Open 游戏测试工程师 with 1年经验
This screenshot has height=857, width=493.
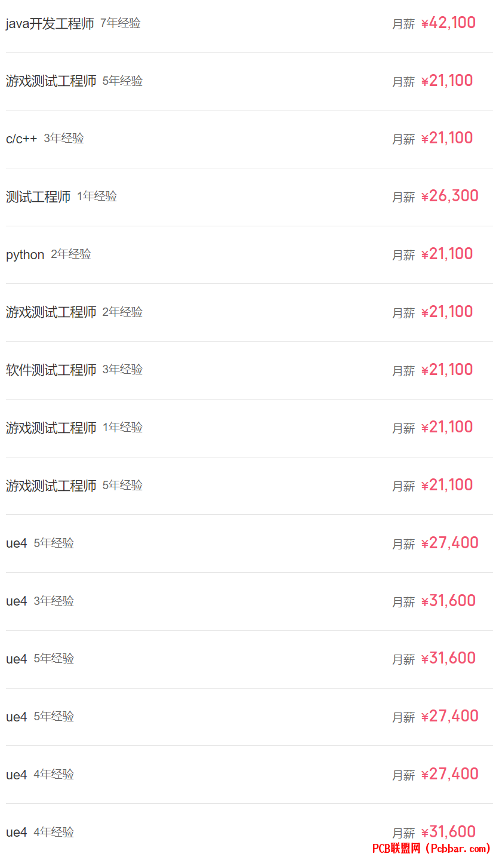(51, 428)
